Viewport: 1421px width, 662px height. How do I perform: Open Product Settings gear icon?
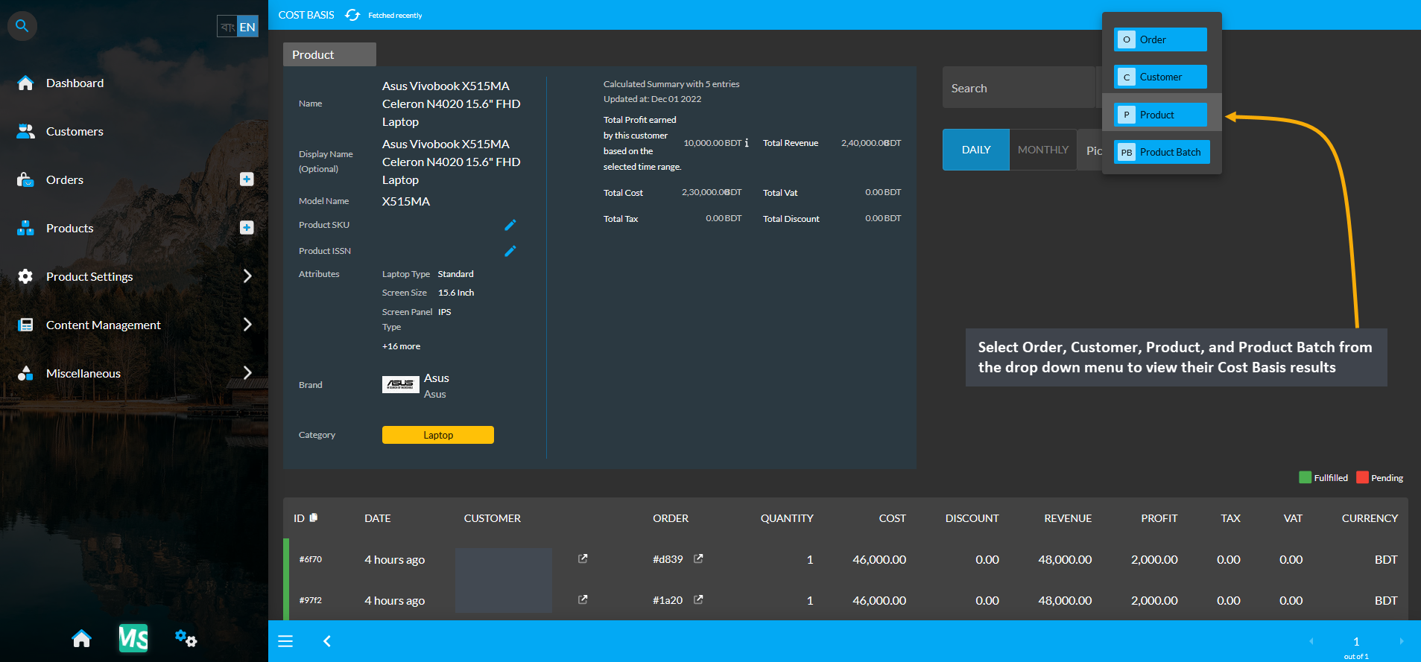[25, 276]
